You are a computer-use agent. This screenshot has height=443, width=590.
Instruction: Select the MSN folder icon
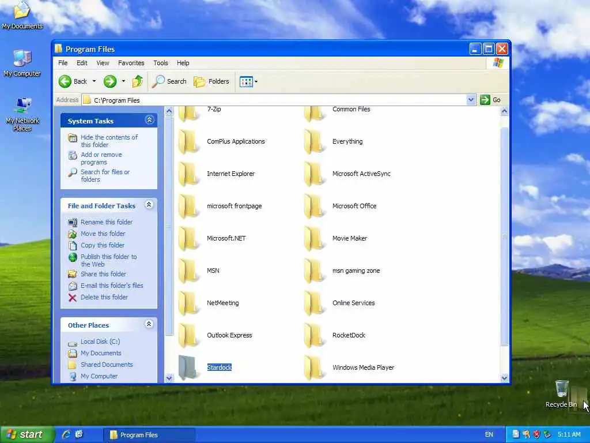[188, 271]
